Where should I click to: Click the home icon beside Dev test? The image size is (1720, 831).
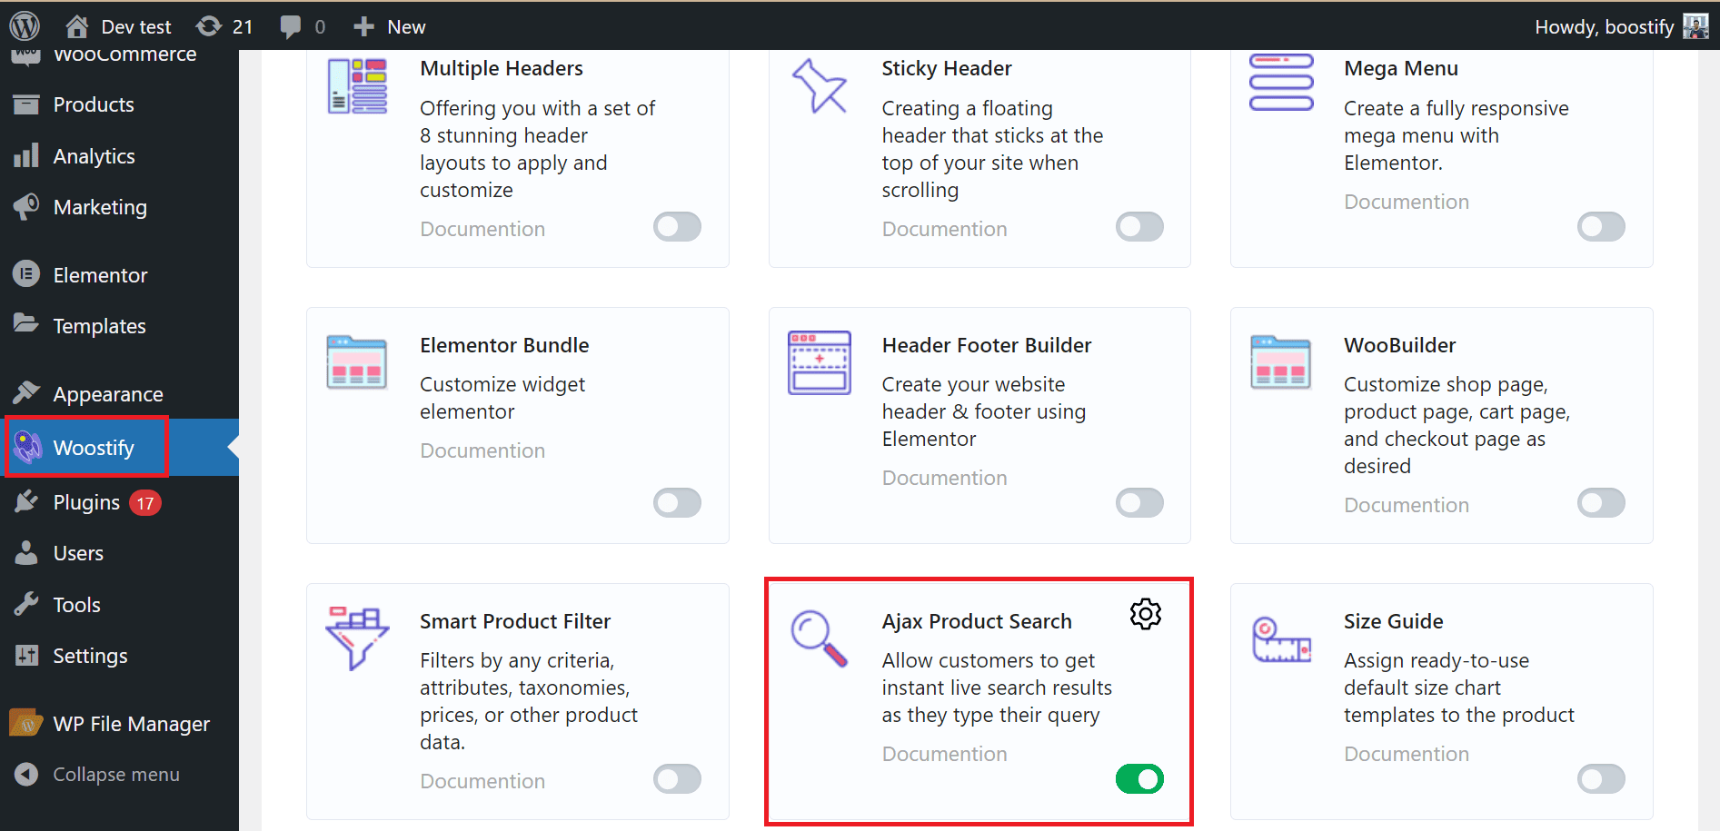pyautogui.click(x=77, y=26)
